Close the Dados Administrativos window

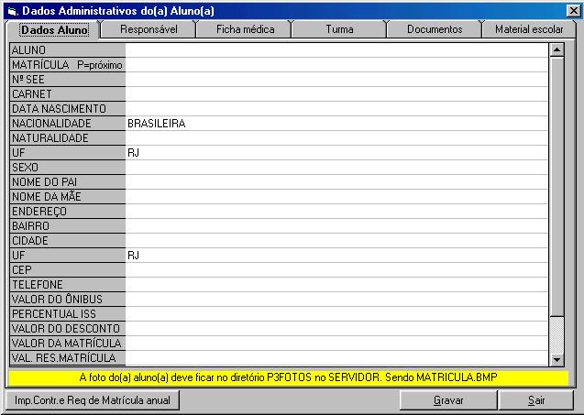[x=573, y=9]
